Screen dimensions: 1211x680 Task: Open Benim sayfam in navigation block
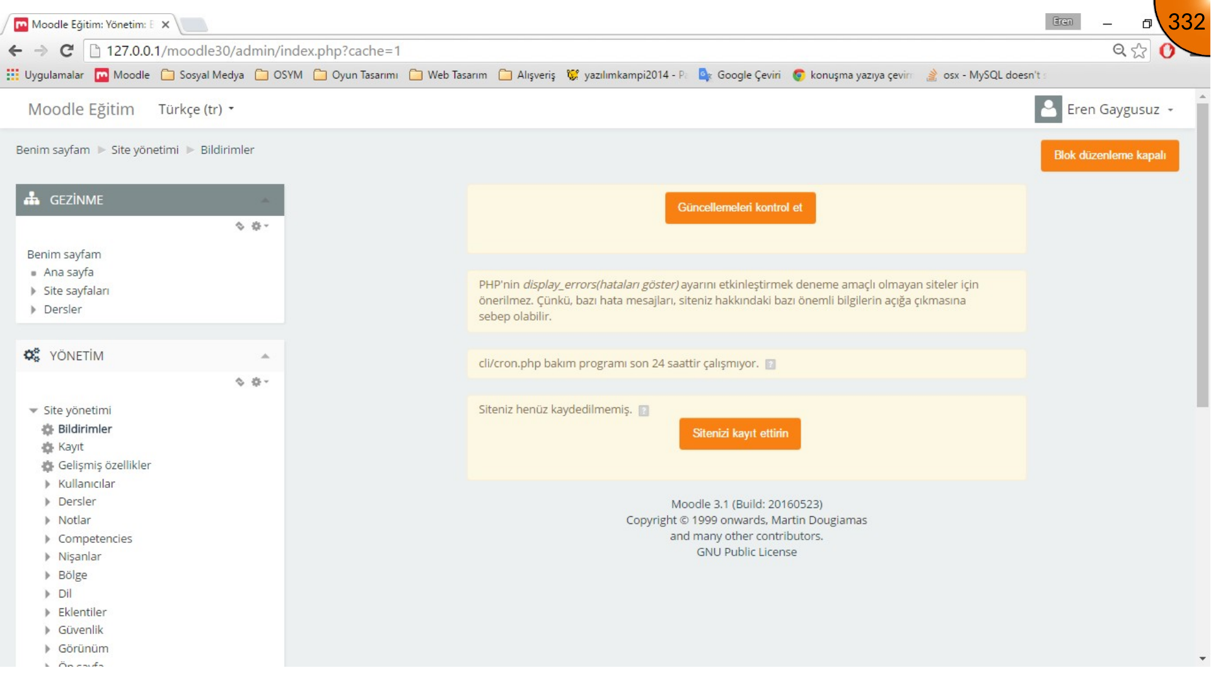click(64, 254)
